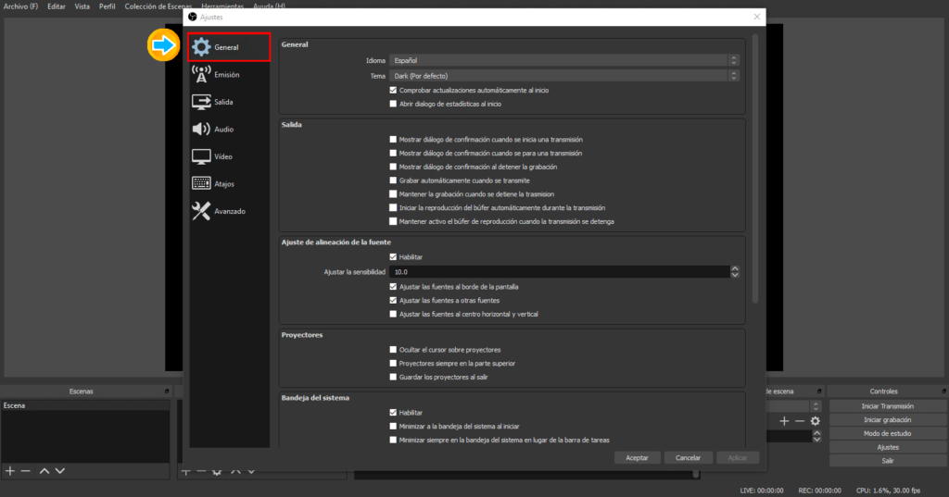Select the General gear icon in sidebar
Screen dimensions: 949x497
pos(201,47)
